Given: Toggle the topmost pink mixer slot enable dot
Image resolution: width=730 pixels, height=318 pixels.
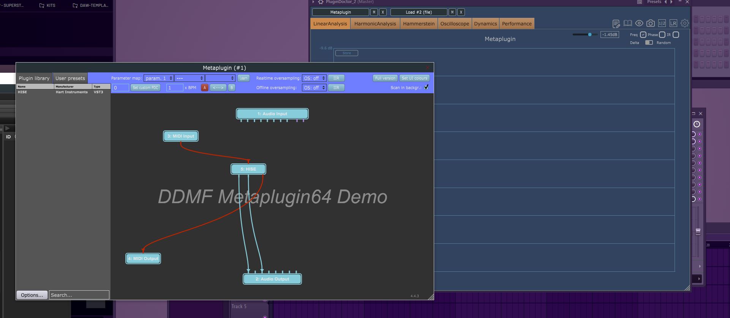Looking at the screenshot, I should 700,134.
